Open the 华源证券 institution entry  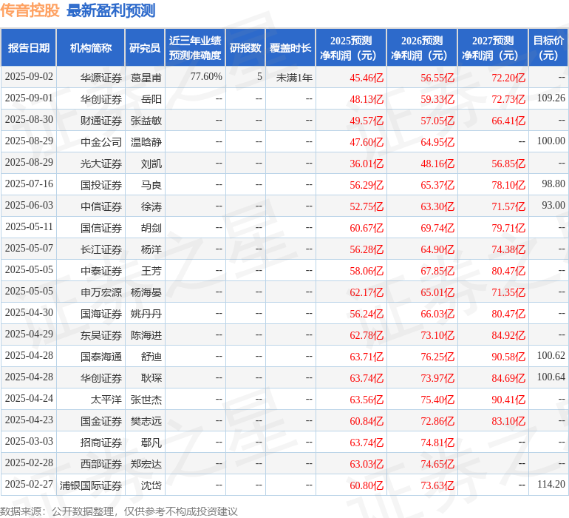tap(101, 77)
